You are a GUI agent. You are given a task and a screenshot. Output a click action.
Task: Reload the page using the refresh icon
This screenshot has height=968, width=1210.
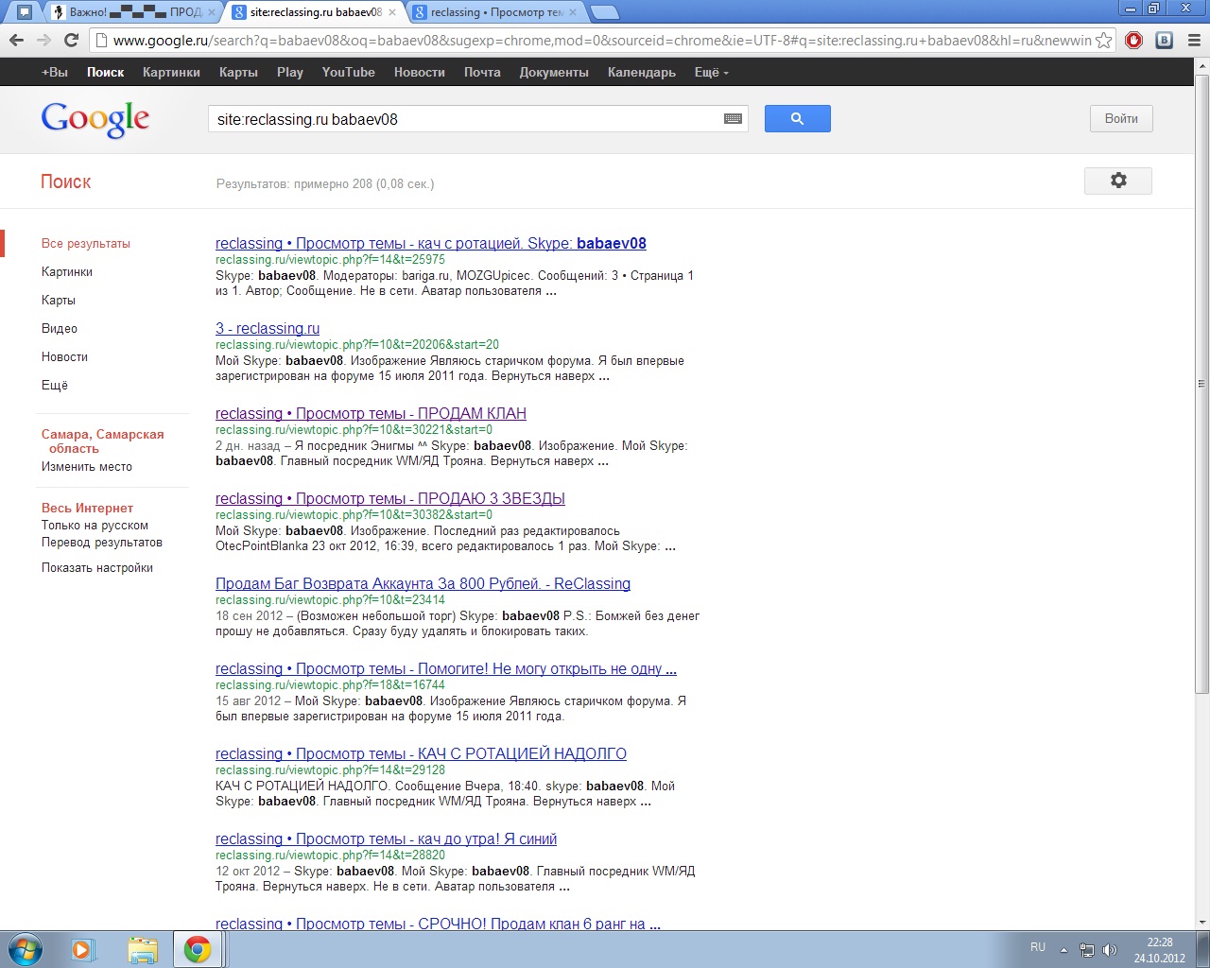tap(71, 40)
